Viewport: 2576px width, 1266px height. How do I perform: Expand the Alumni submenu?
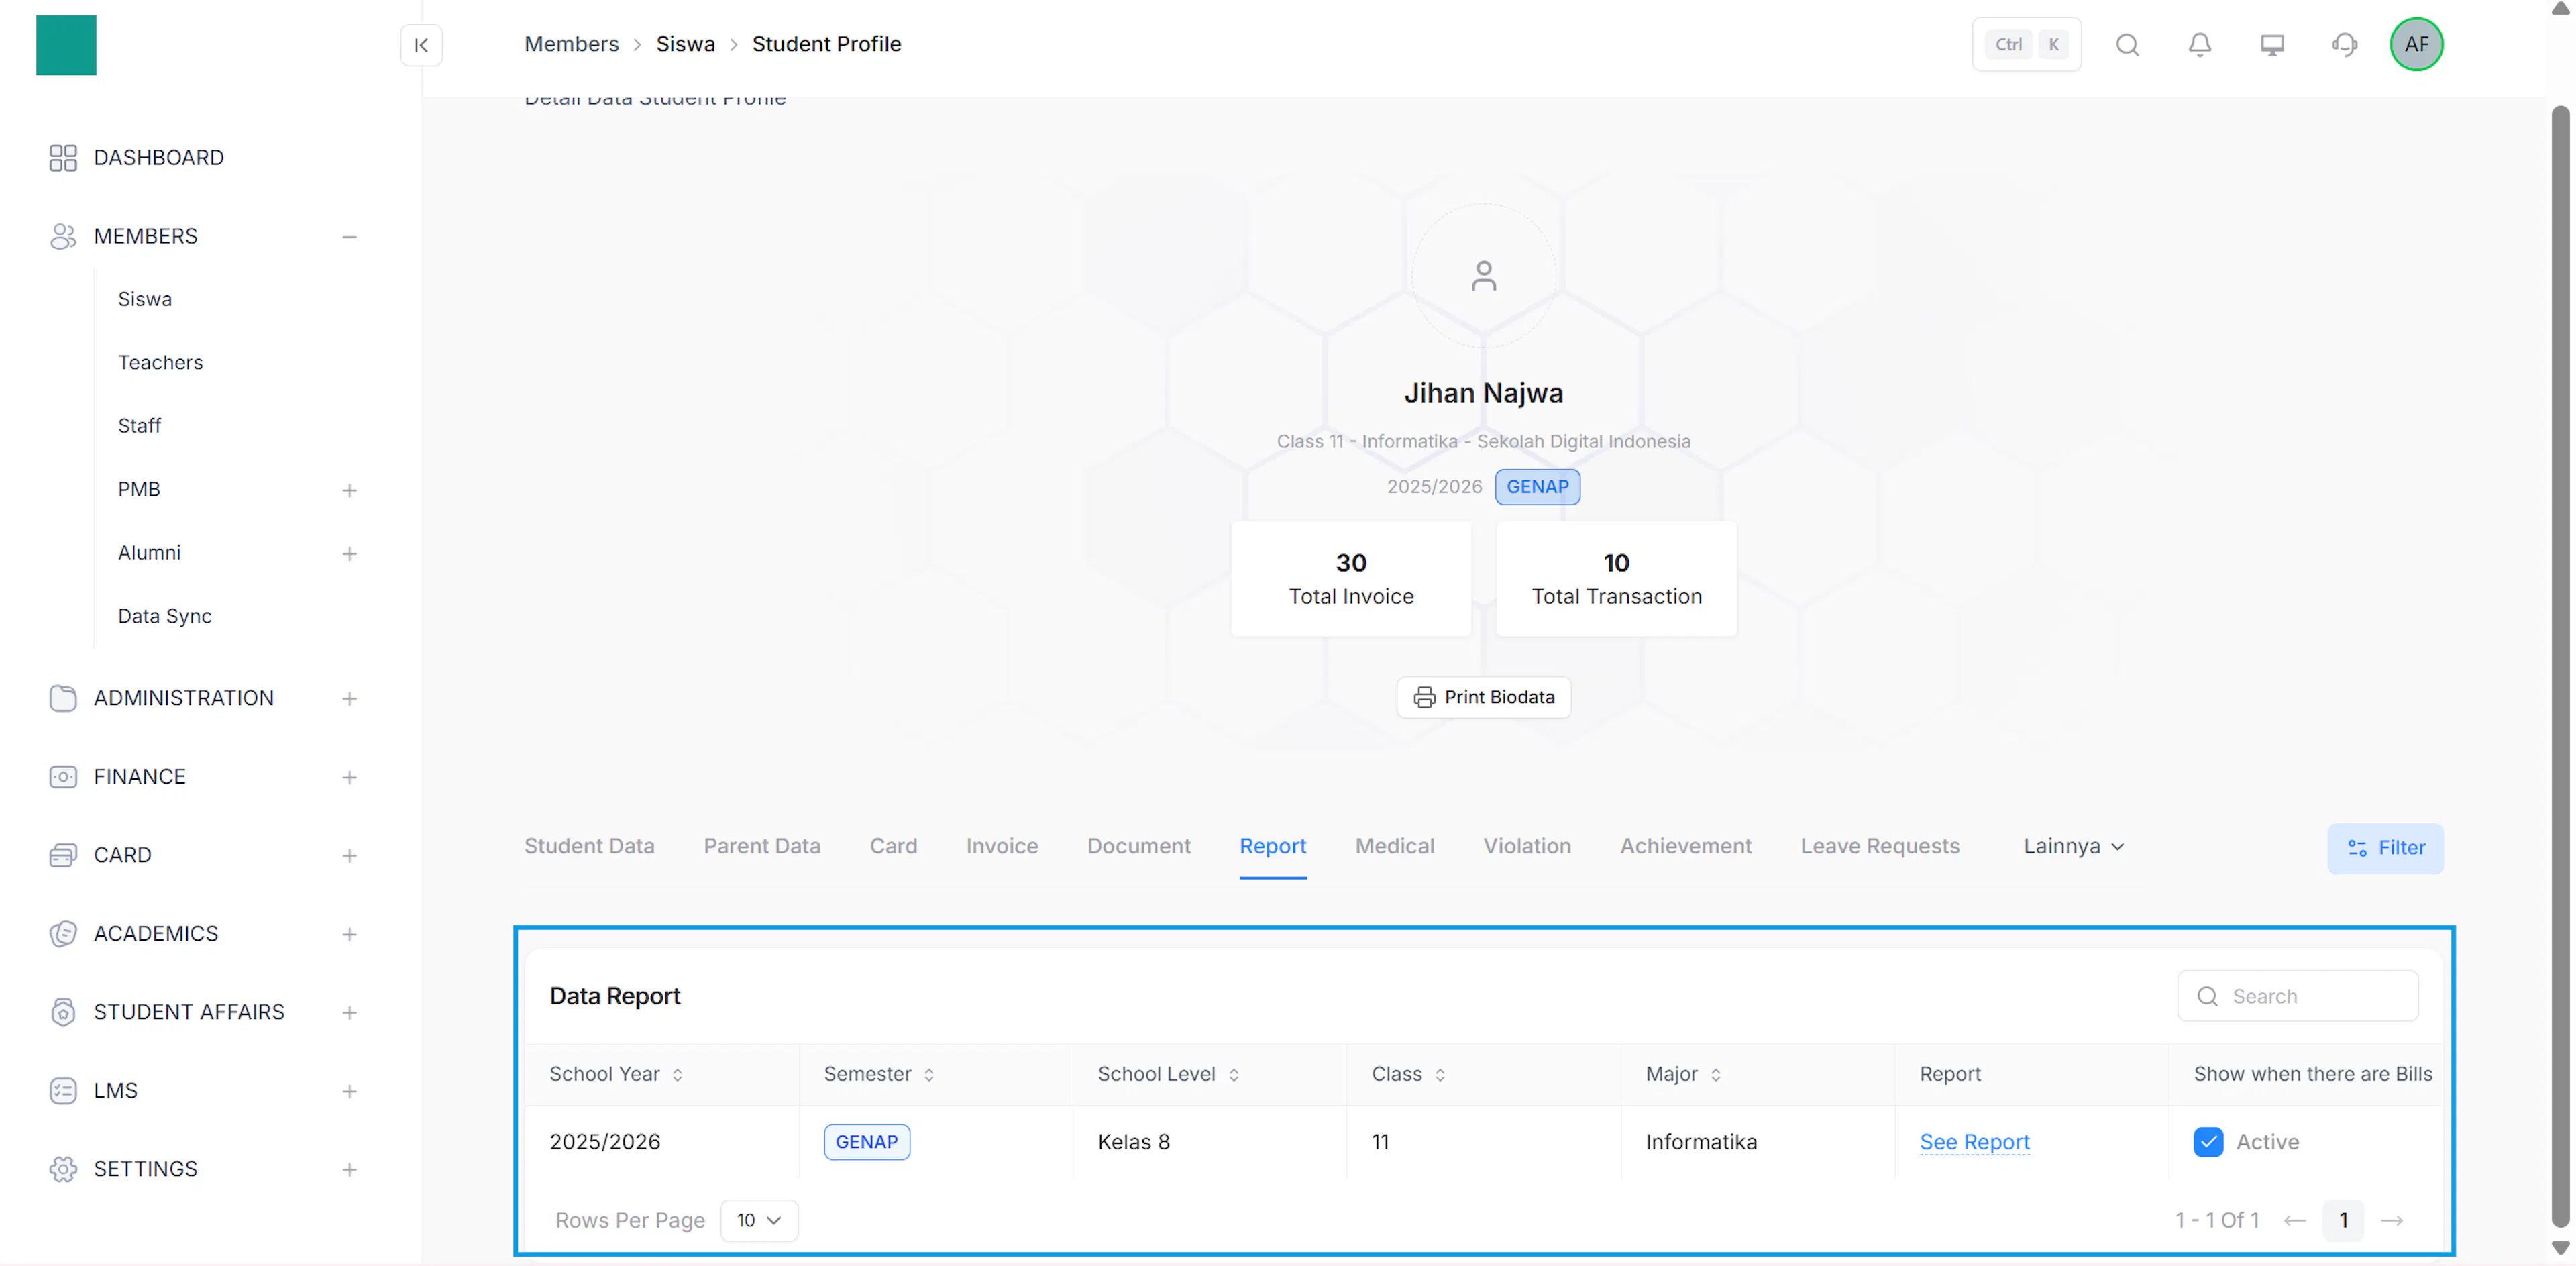coord(349,554)
